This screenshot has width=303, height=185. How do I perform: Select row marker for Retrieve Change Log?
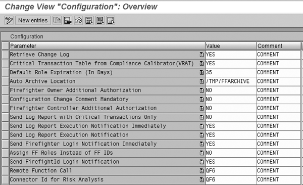pyautogui.click(x=6, y=55)
